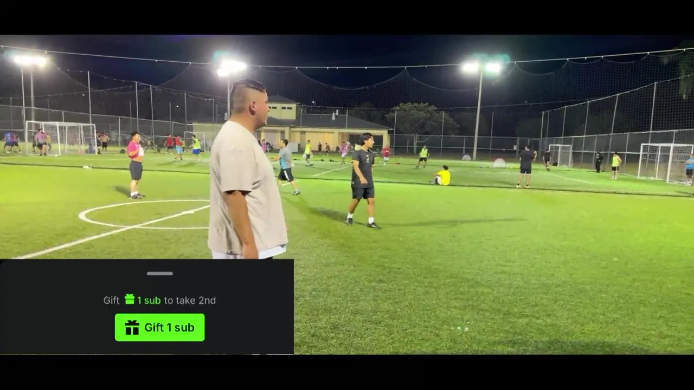
Task: Click the green Gift 1 sub button
Action: 159,327
